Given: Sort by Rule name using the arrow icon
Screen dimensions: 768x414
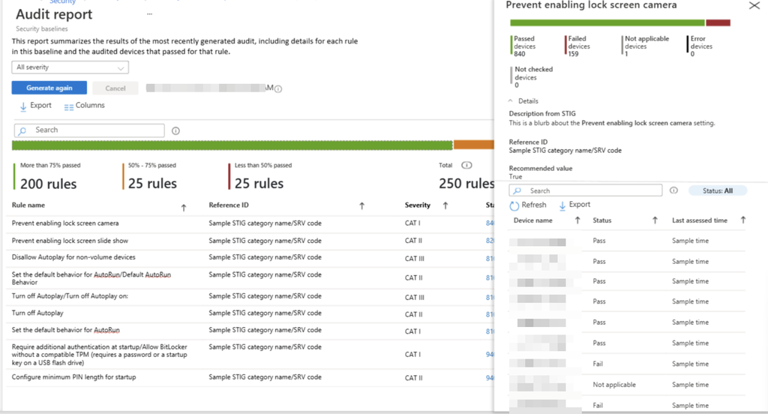Looking at the screenshot, I should pos(184,208).
